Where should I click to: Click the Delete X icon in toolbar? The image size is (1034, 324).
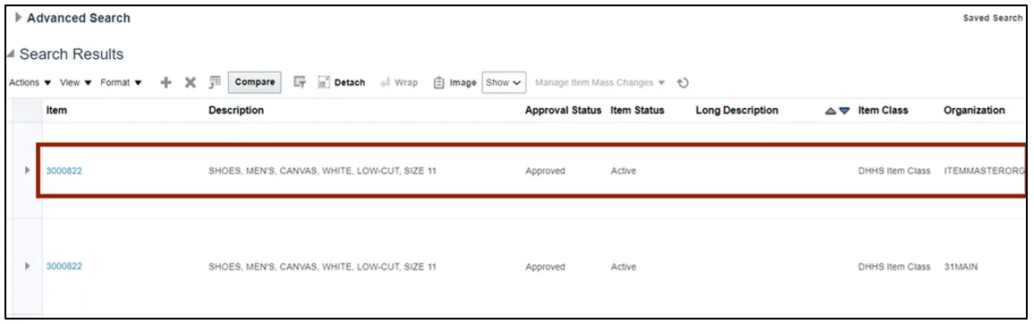190,82
